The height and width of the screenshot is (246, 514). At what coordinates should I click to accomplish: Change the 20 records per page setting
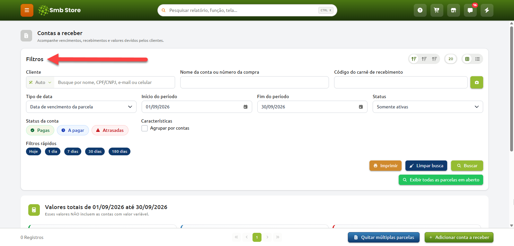451,59
